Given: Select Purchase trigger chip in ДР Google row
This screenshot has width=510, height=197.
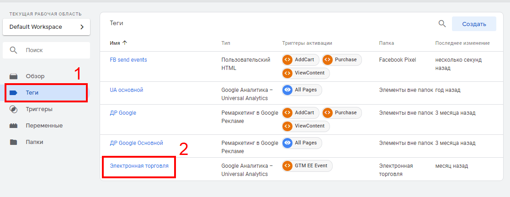Looking at the screenshot, I should pyautogui.click(x=341, y=113).
